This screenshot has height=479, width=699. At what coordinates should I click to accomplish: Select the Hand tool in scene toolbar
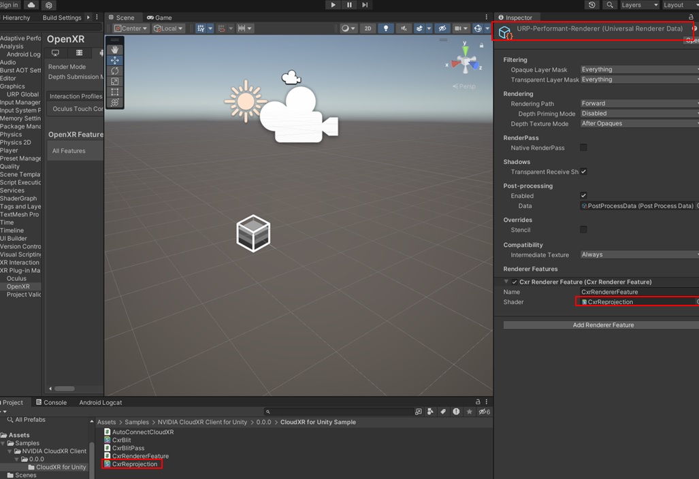tap(115, 50)
